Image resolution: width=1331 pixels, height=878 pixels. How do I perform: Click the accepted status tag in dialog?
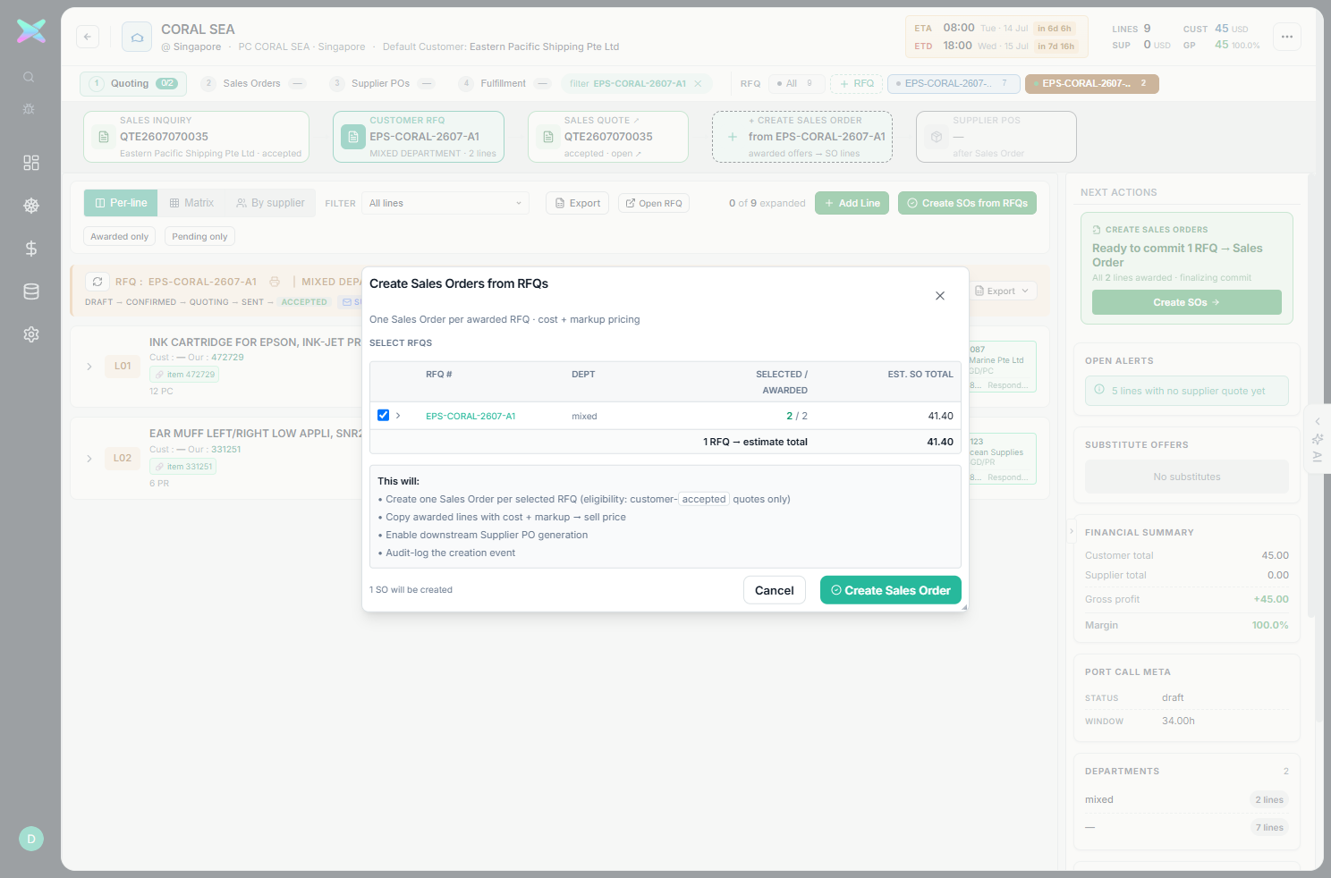click(704, 499)
